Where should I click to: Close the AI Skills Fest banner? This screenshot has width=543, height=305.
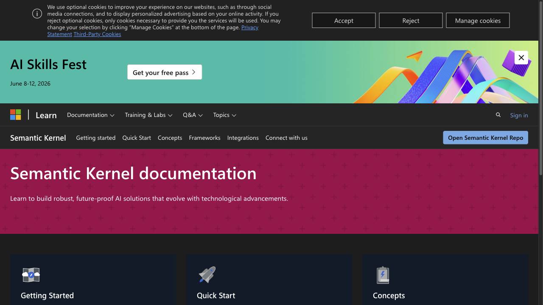(x=521, y=58)
